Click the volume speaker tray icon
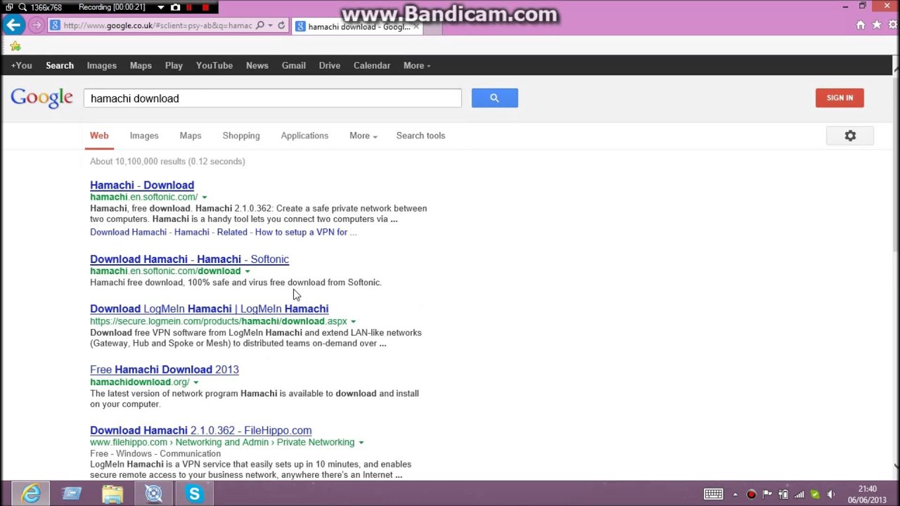Image resolution: width=900 pixels, height=506 pixels. [831, 494]
